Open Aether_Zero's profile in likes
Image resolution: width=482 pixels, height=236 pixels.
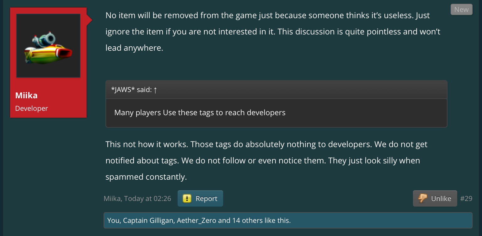(x=196, y=220)
